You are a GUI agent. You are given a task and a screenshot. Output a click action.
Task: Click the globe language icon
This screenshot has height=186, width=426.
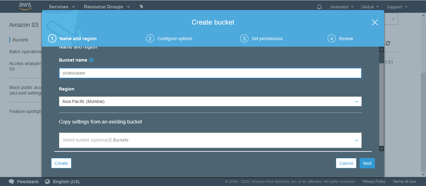click(47, 182)
